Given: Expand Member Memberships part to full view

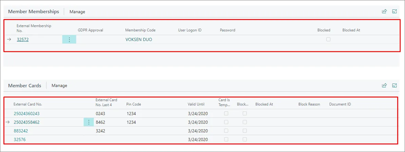Looking at the screenshot, I should 394,11.
